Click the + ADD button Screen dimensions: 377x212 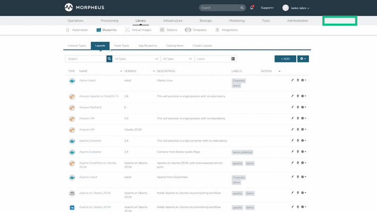(286, 58)
